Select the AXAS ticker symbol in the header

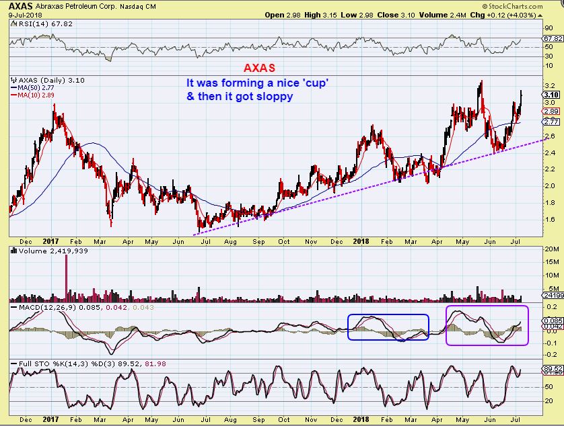click(20, 6)
